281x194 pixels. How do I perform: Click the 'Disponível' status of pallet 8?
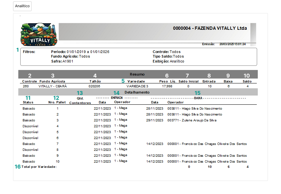(30, 150)
